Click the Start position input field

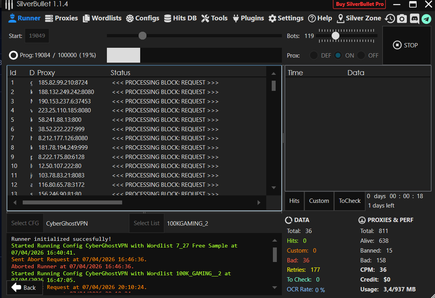tap(37, 36)
